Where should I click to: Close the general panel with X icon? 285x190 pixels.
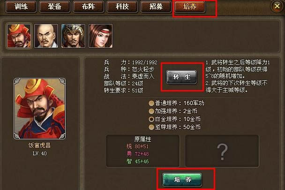(x=277, y=6)
